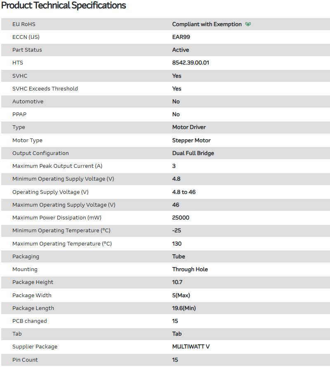Click the Tube packaging value
This screenshot has height=372, width=330.
coord(179,257)
